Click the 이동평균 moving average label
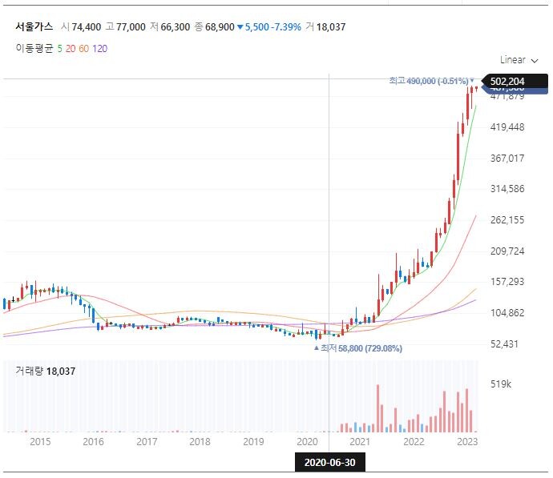 34,49
